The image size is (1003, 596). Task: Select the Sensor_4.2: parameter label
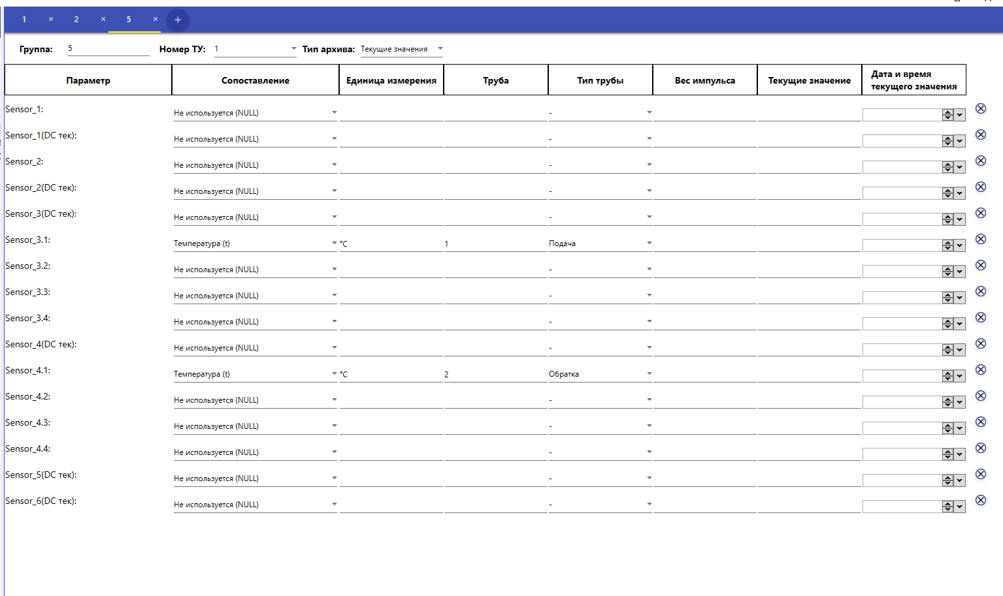coord(27,396)
